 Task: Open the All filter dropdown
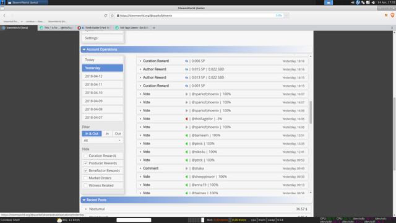102,141
